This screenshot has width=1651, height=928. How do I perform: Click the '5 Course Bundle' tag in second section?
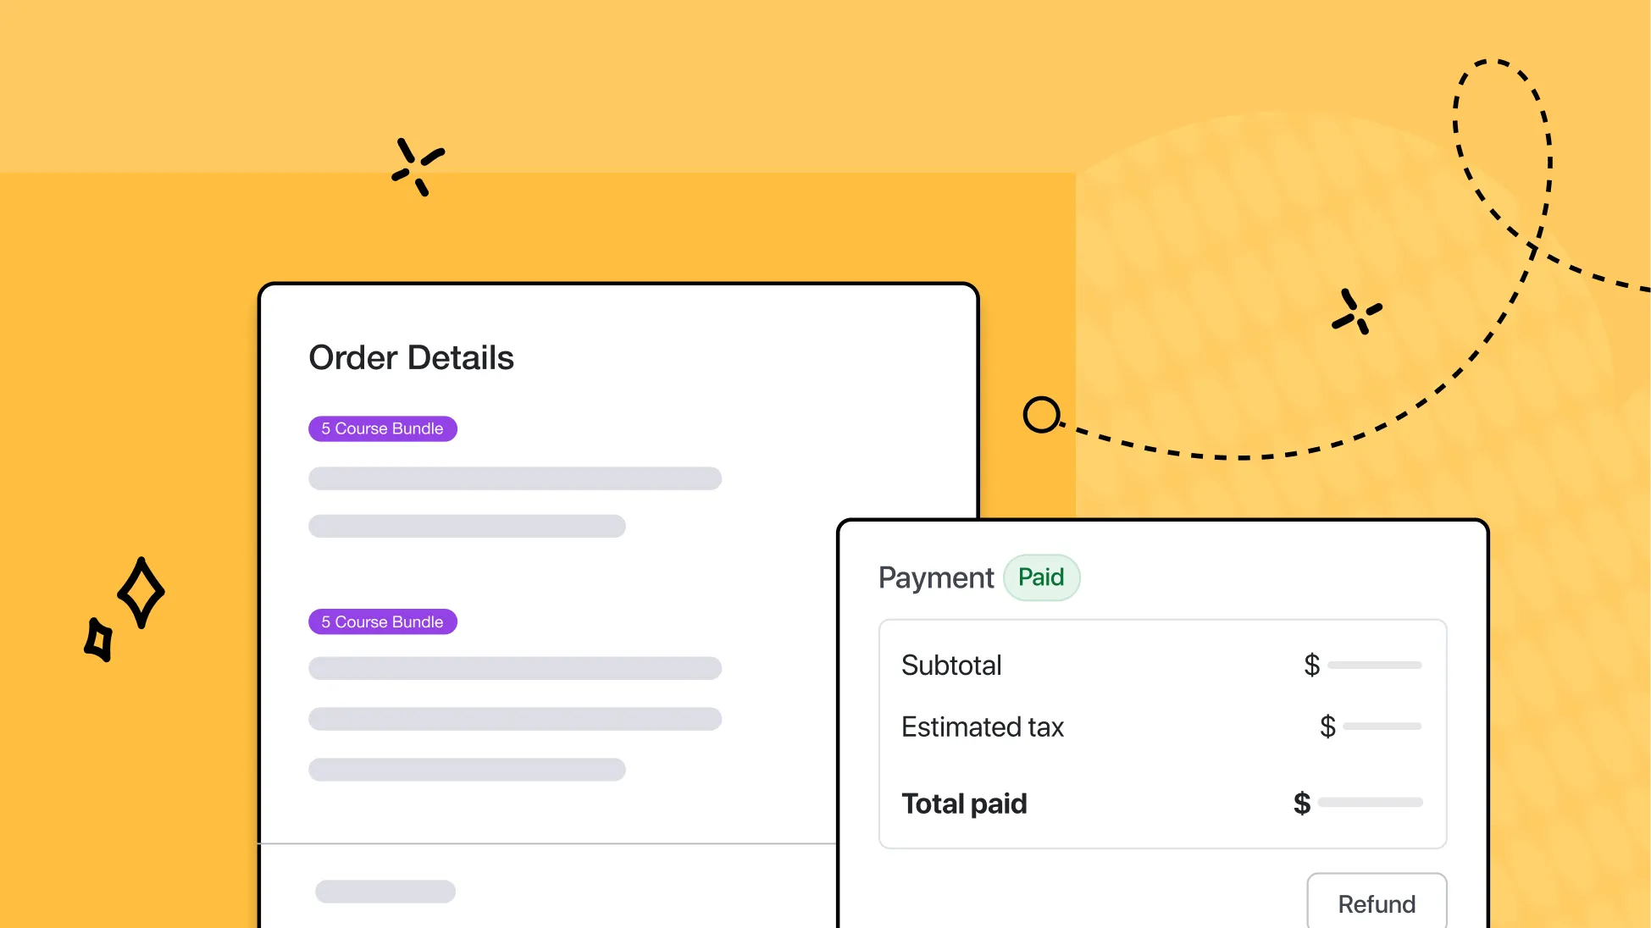pyautogui.click(x=381, y=621)
